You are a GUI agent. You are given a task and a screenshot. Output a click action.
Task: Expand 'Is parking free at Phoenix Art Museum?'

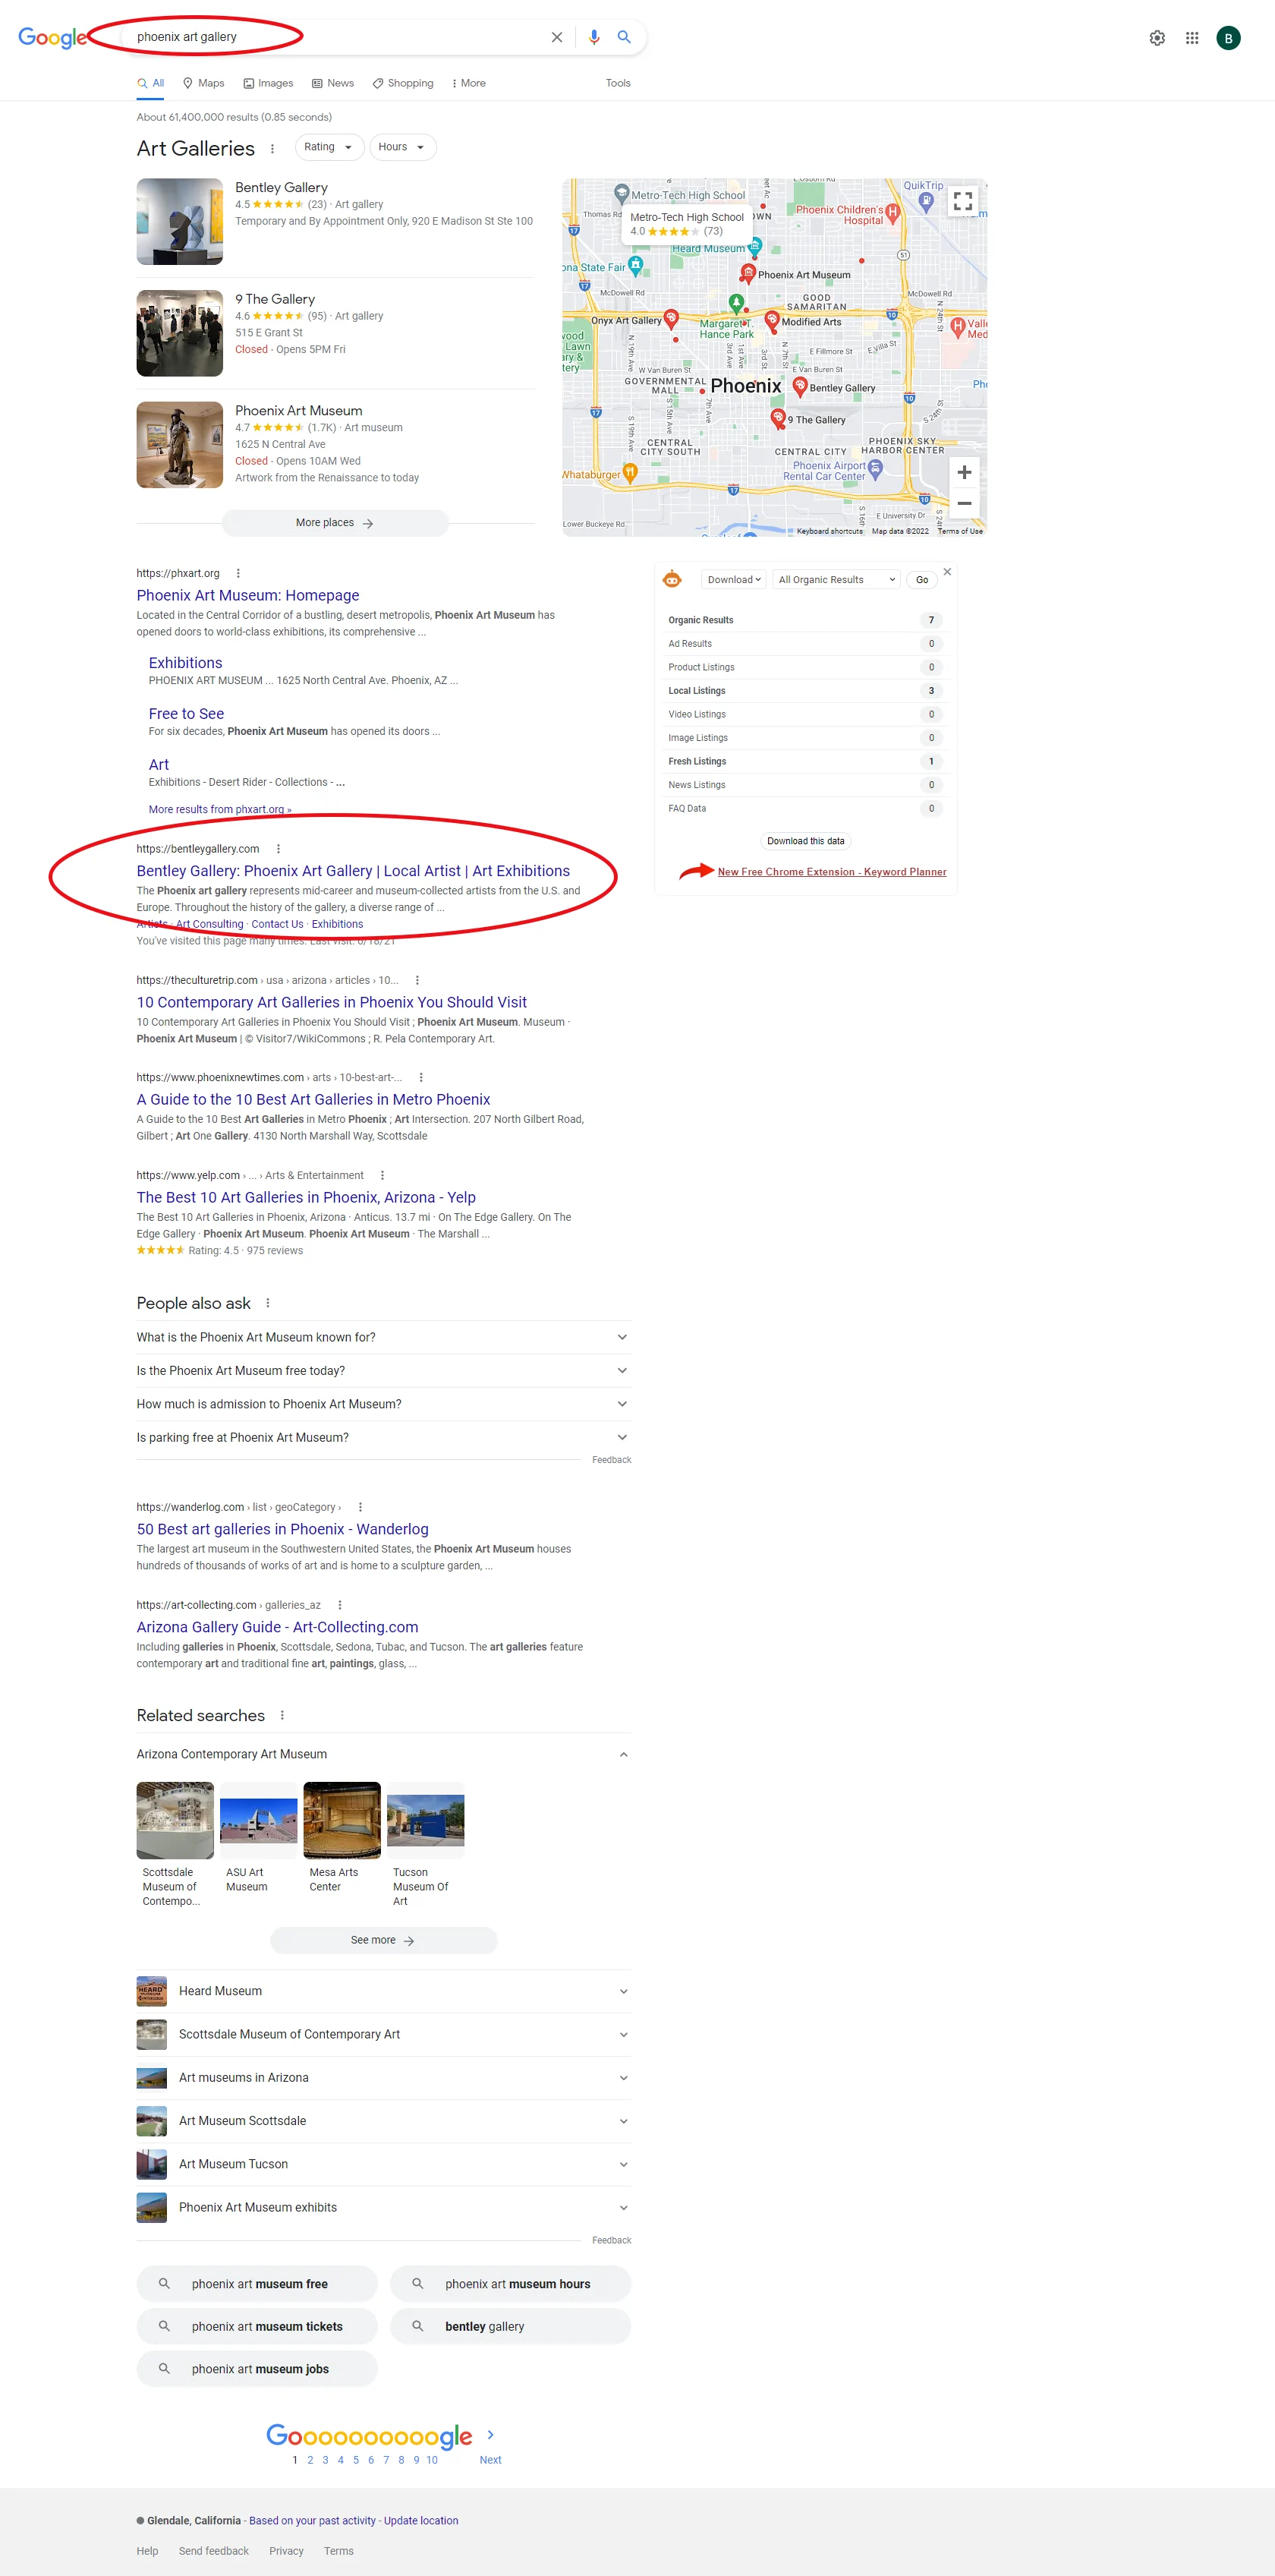point(383,1438)
